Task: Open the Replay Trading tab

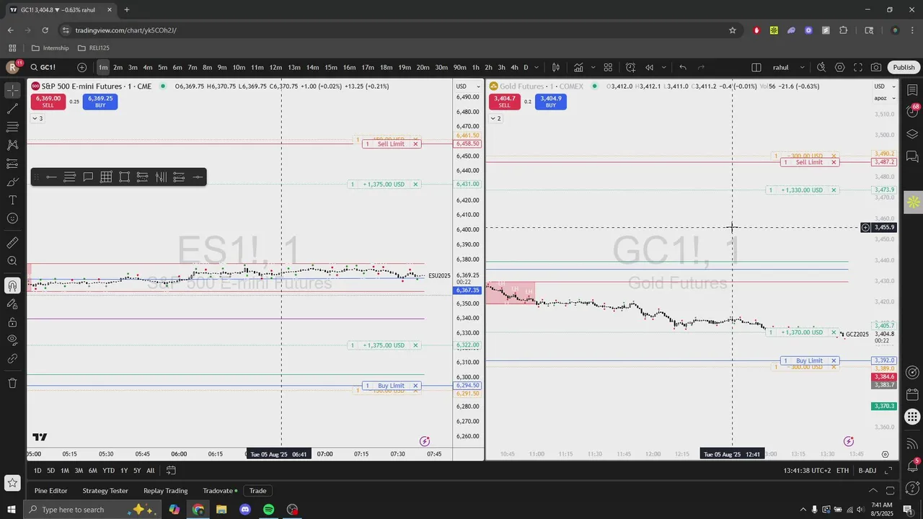Action: [165, 491]
